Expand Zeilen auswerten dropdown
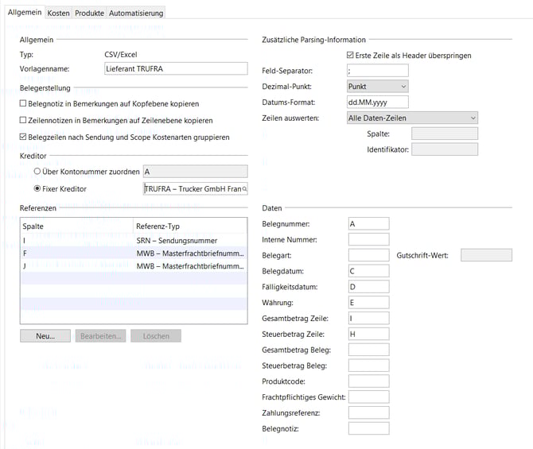 (412, 118)
